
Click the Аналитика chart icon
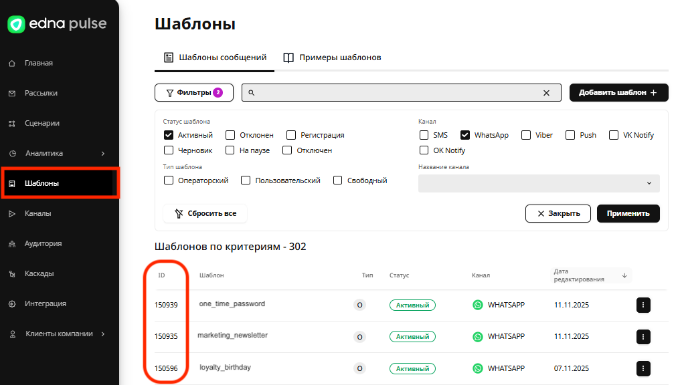click(x=13, y=153)
